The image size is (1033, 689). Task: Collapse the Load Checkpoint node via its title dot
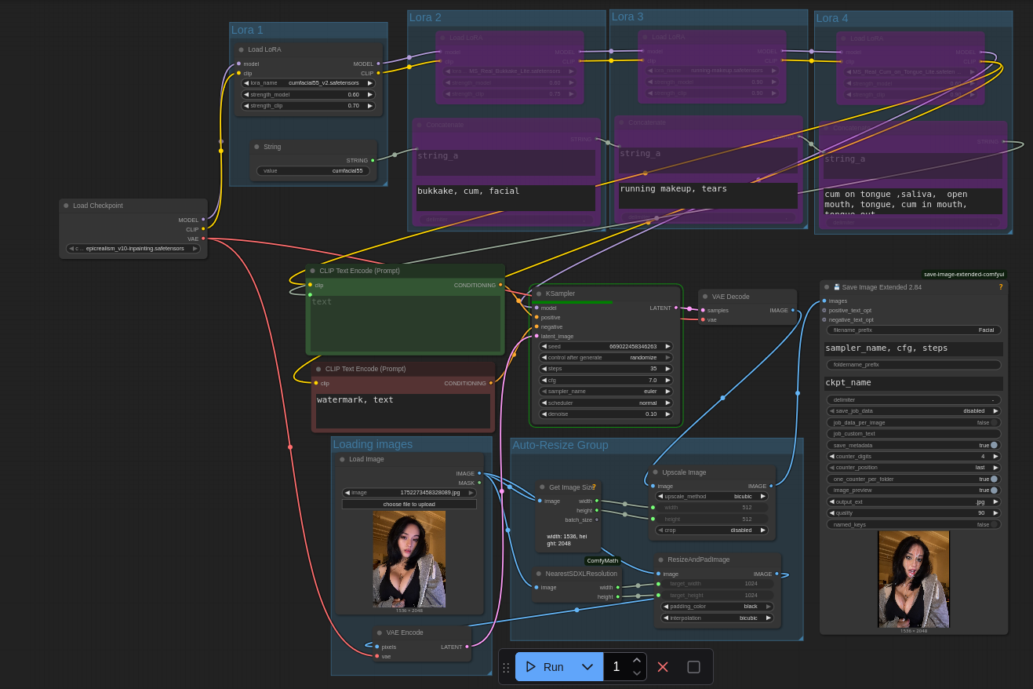pyautogui.click(x=66, y=206)
